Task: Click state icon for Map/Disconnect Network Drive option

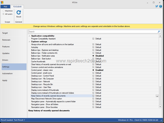Action: (93, 99)
